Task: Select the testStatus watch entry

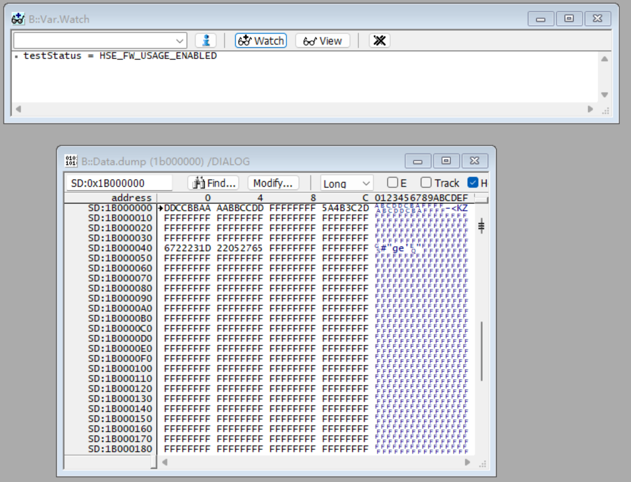Action: (67, 55)
